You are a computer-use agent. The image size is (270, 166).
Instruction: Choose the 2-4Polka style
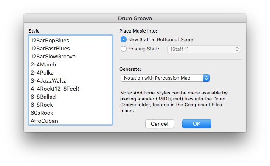(x=70, y=73)
